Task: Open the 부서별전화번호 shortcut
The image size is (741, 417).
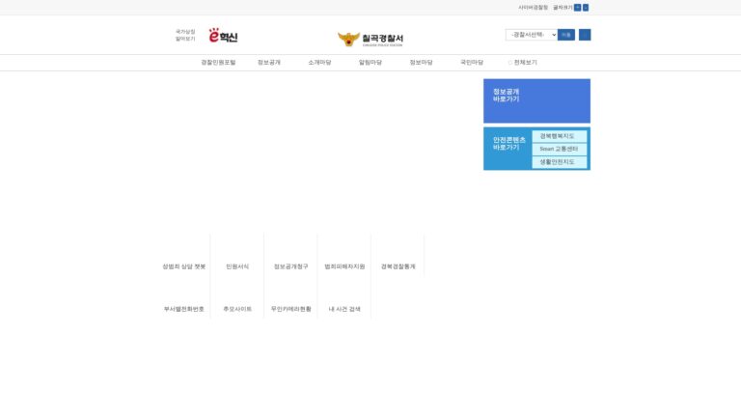Action: [184, 309]
